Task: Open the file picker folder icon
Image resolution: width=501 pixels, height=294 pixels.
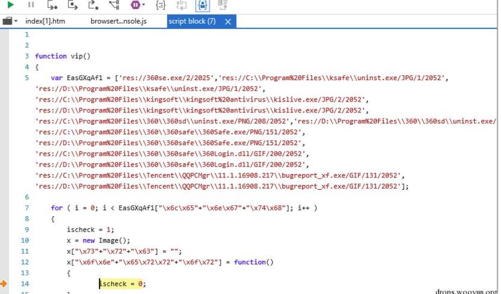Action: tap(7, 21)
